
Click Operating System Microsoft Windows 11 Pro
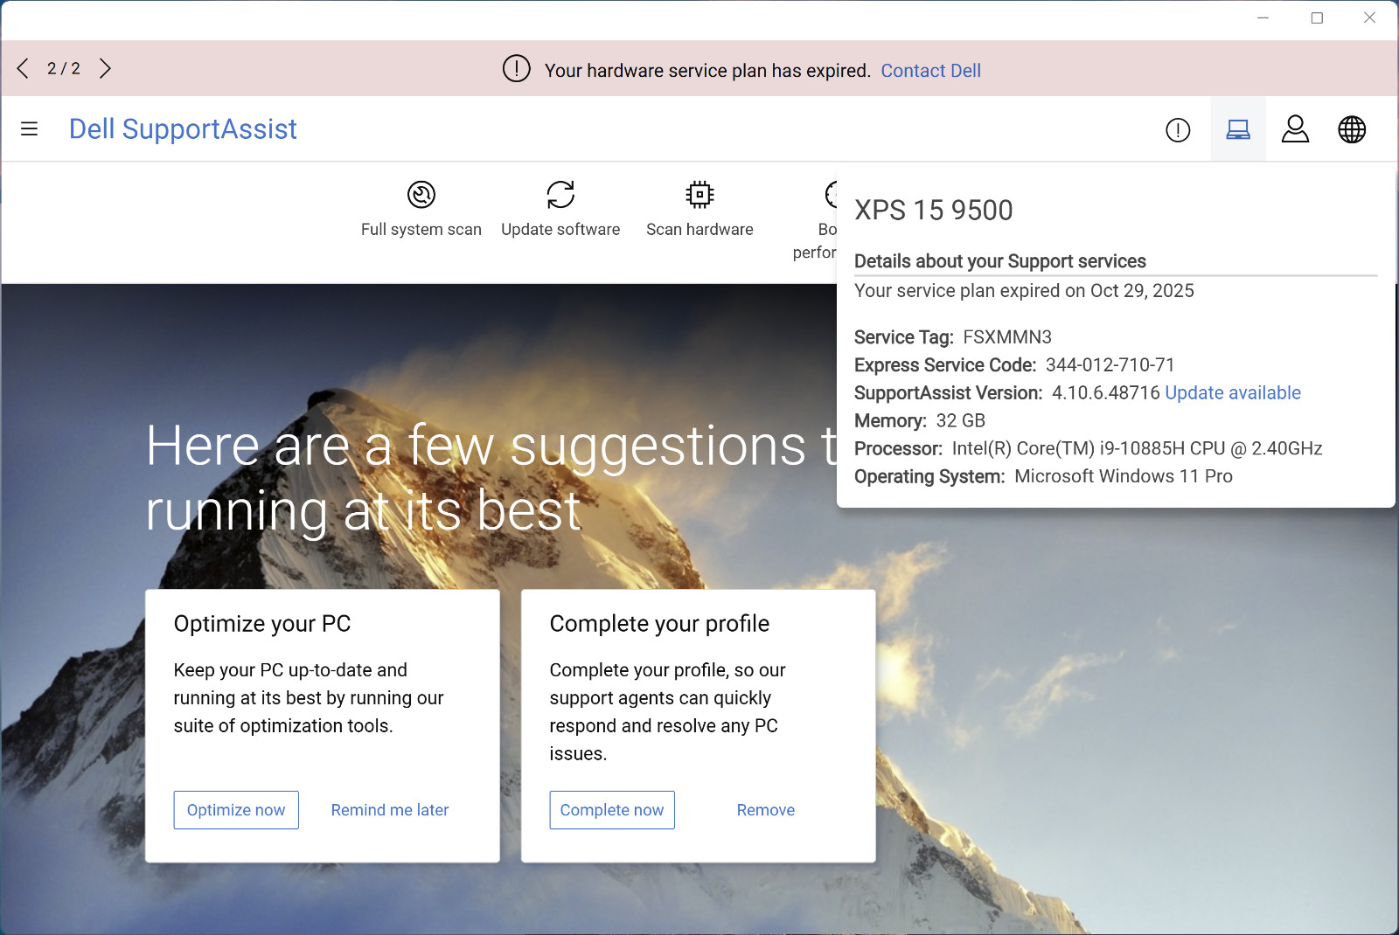click(1043, 477)
